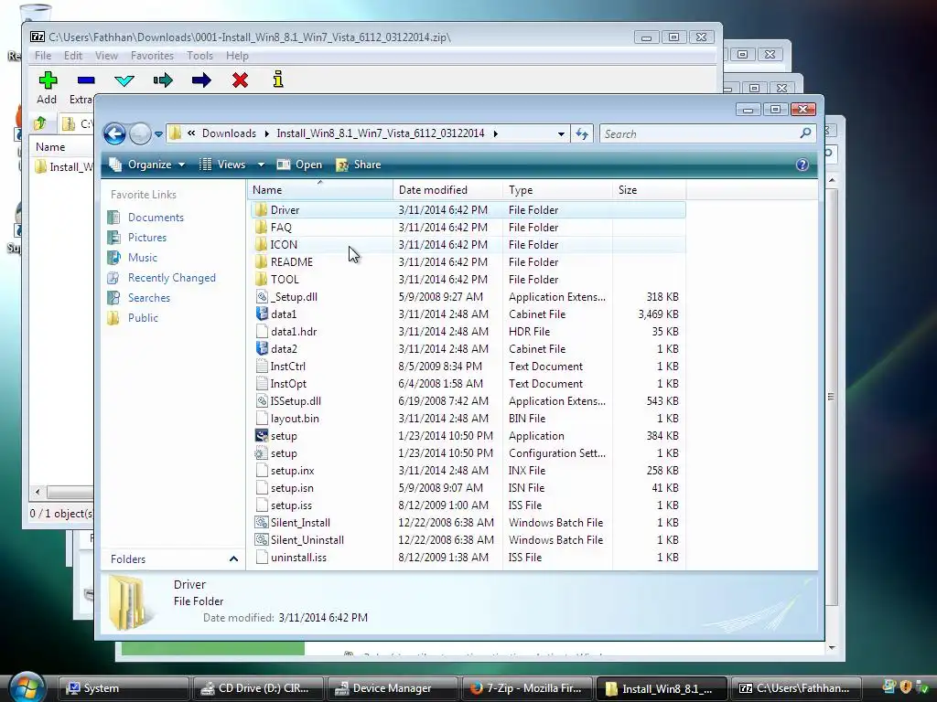The image size is (937, 702).
Task: Click the Share toolbar button
Action: coord(359,165)
